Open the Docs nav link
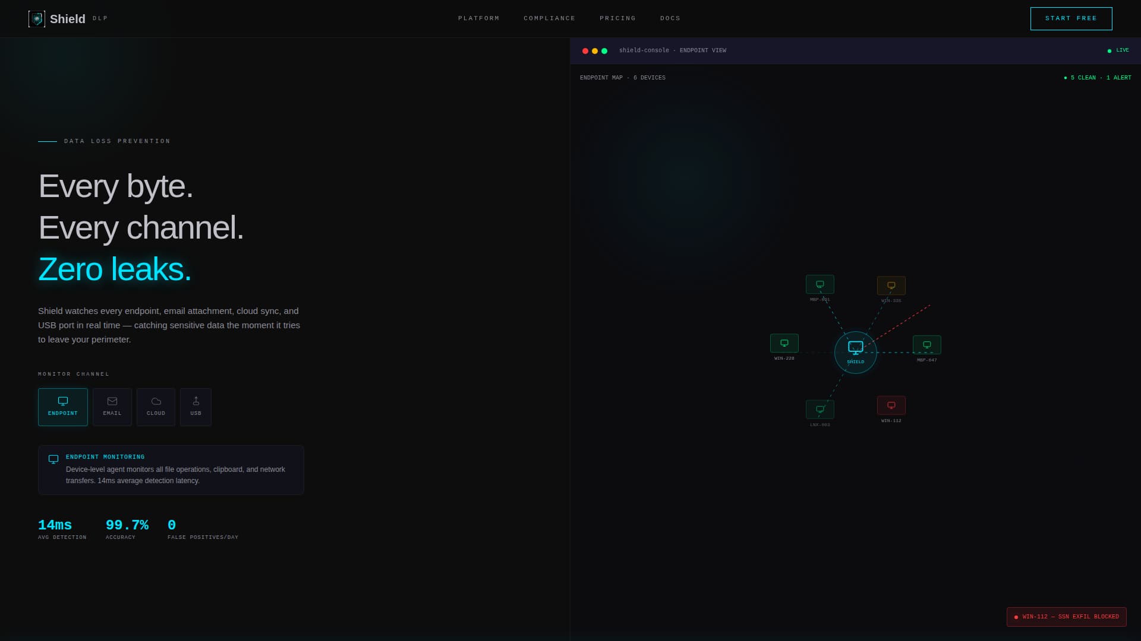 pos(670,18)
